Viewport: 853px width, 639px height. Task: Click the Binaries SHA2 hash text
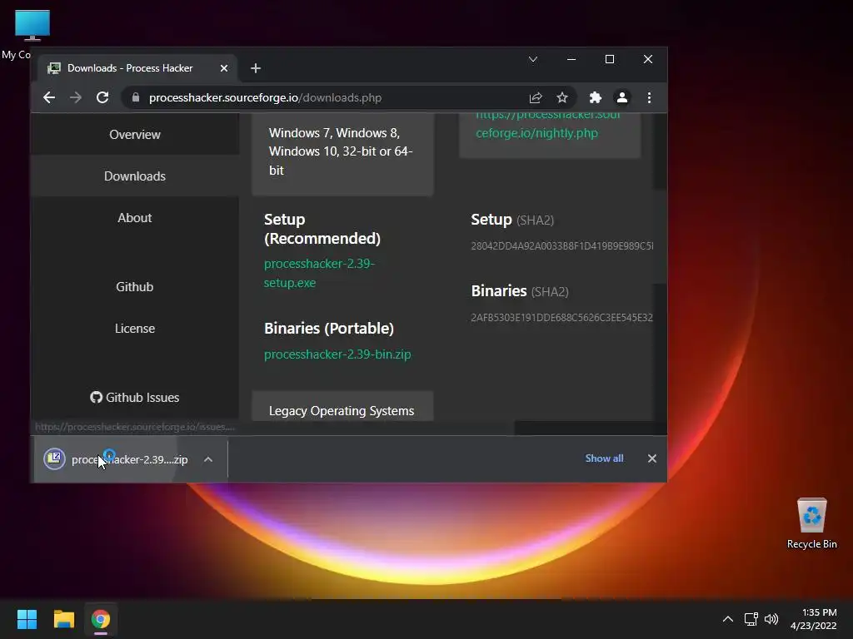pyautogui.click(x=562, y=317)
